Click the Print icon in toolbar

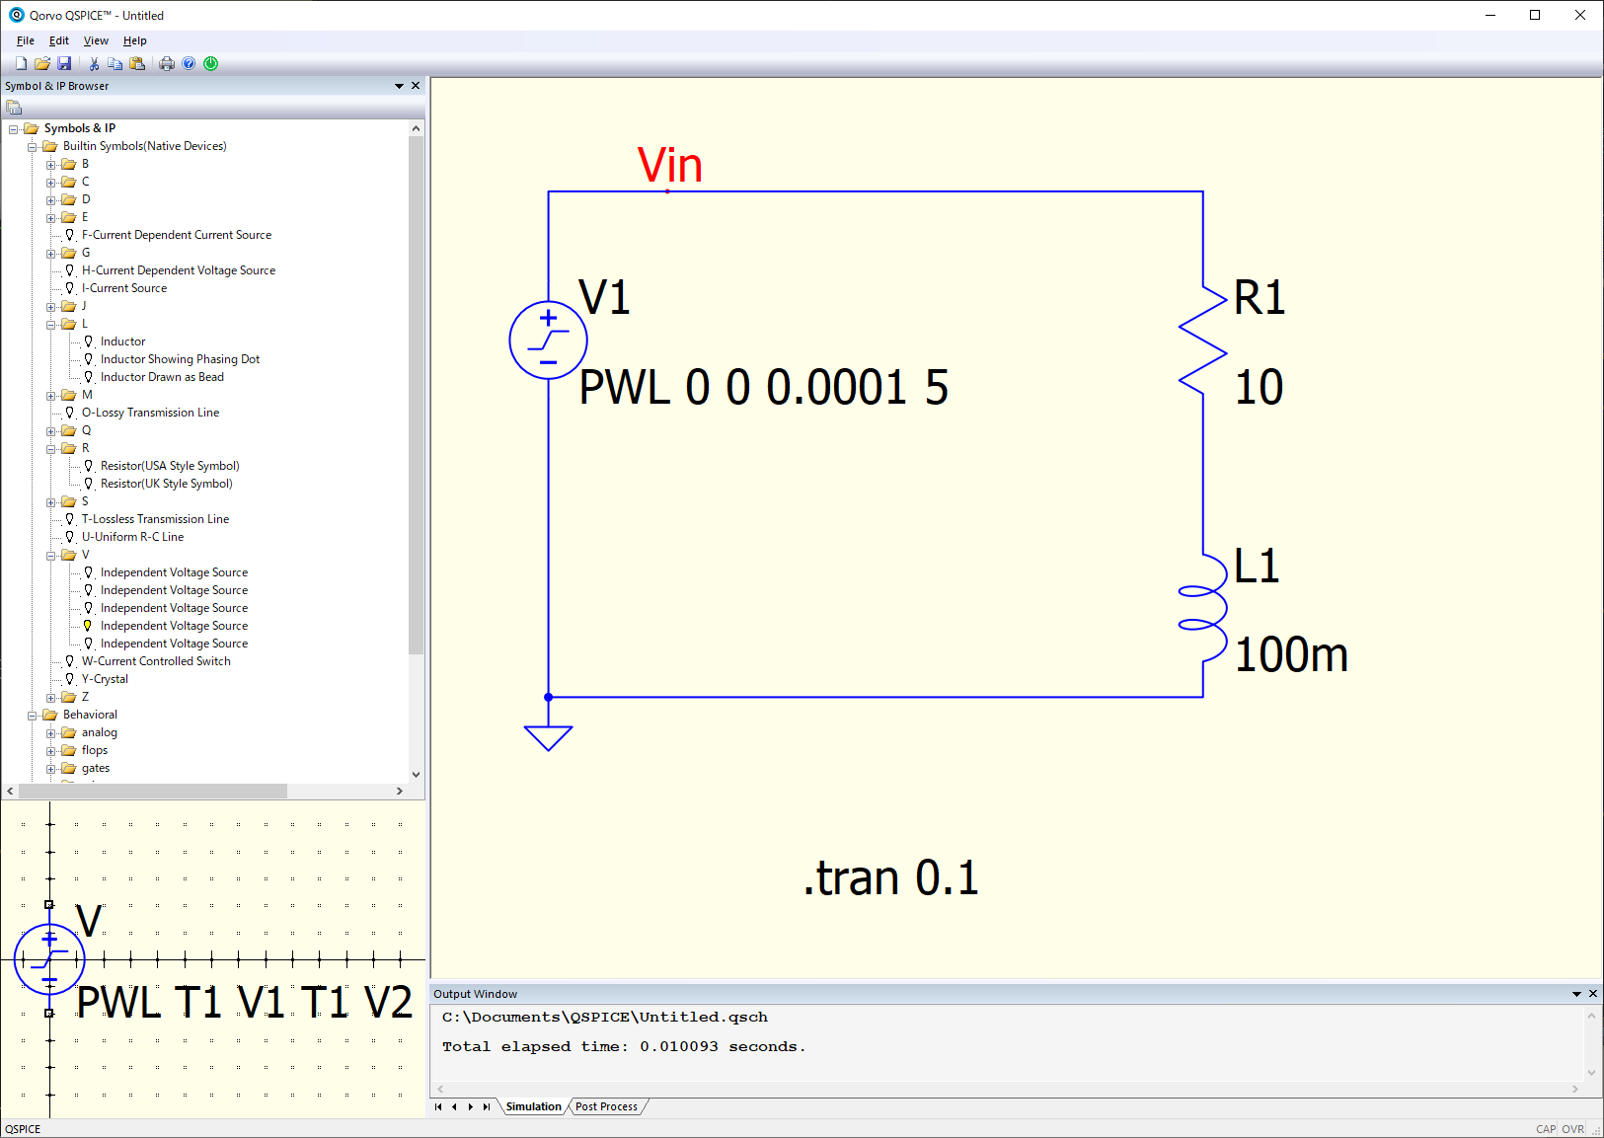tap(167, 64)
